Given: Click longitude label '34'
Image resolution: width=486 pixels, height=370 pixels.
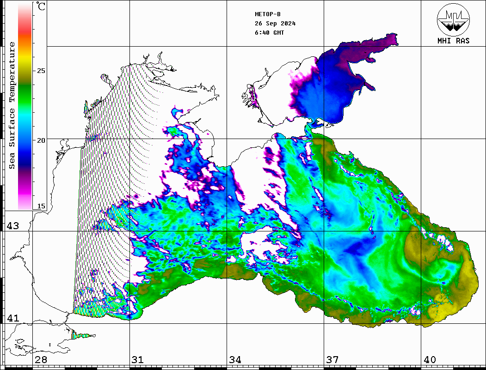Looking at the screenshot, I should click(x=235, y=359).
